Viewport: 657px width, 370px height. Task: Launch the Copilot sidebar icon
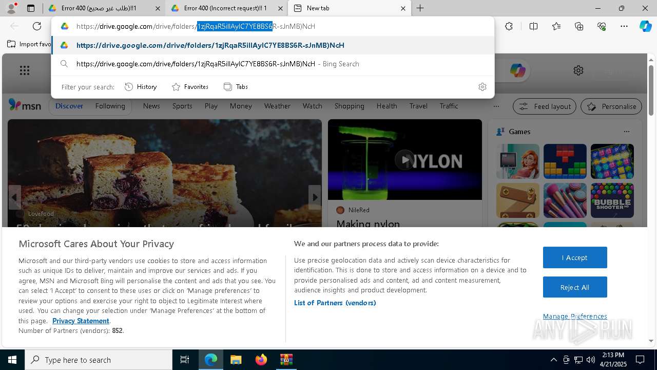645,26
